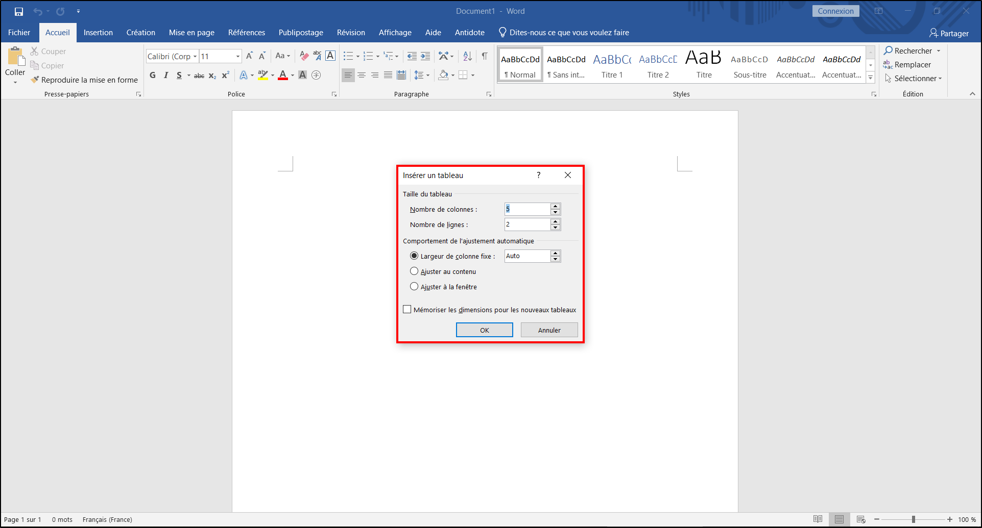Sort text A-Z icon
The height and width of the screenshot is (528, 982).
tap(467, 56)
